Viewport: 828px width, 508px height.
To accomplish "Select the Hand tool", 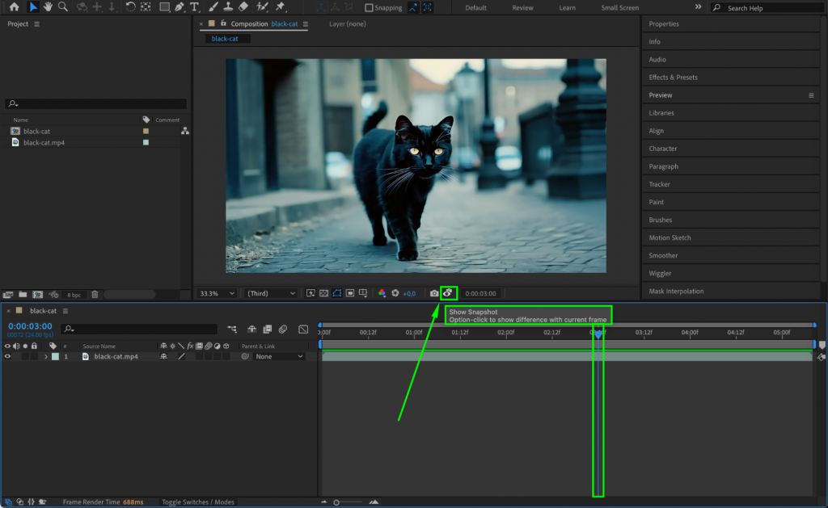I will (47, 7).
